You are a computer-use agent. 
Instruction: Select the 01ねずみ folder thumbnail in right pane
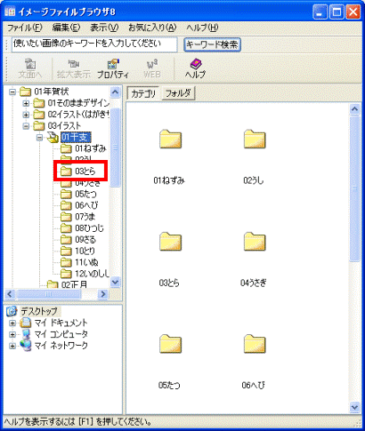(170, 139)
